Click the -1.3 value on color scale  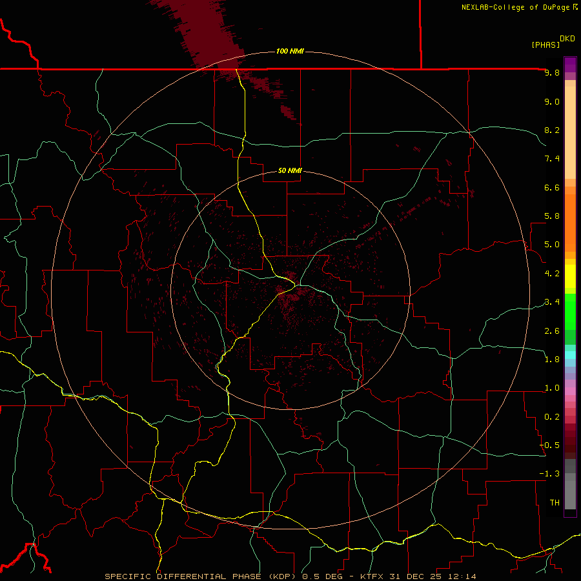549,474
